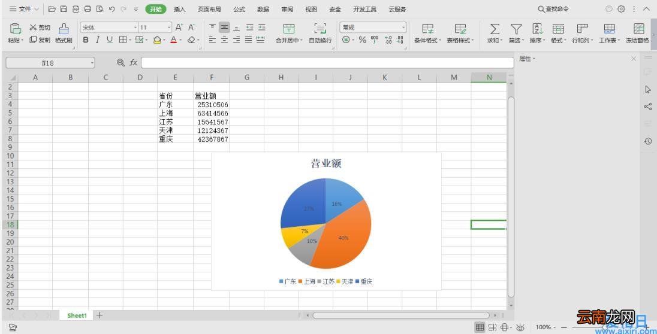Add a new sheet with plus button
This screenshot has width=657, height=334.
[x=100, y=315]
